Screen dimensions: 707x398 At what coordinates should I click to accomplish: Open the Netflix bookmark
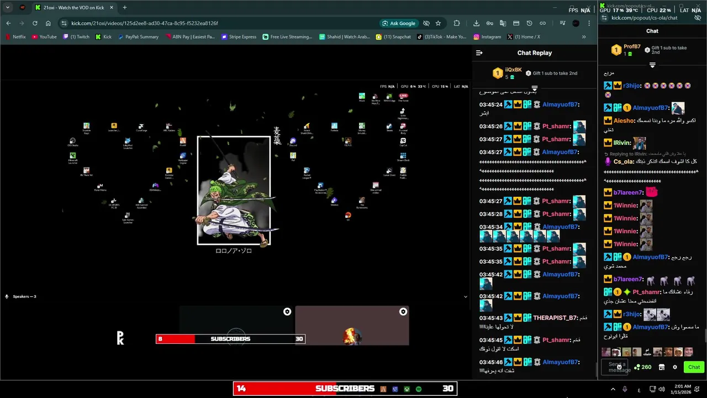[x=16, y=37]
